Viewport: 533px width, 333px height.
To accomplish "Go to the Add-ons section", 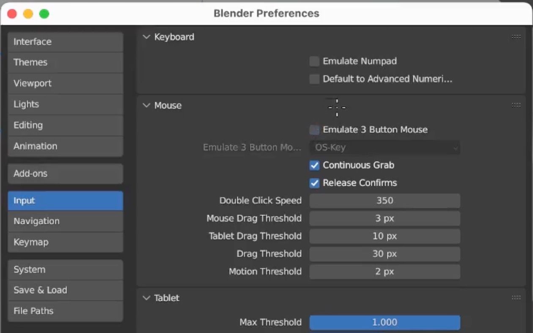I will [65, 173].
